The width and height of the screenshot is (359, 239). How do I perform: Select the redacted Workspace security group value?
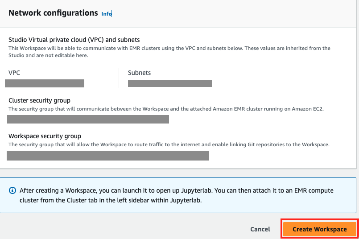tap(108, 156)
